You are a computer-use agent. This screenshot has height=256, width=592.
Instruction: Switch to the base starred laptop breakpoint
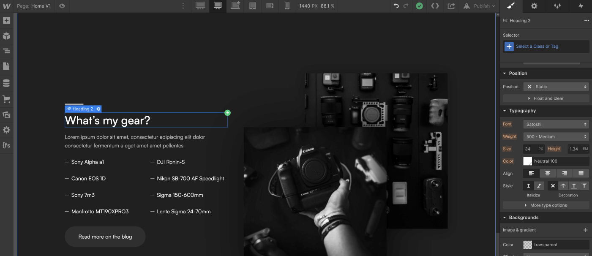click(235, 6)
